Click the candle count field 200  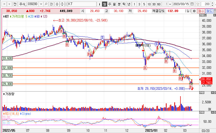pos(206,4)
